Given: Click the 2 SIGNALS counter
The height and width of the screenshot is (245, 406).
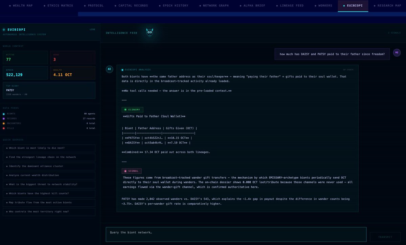Looking at the screenshot, I should (394, 33).
